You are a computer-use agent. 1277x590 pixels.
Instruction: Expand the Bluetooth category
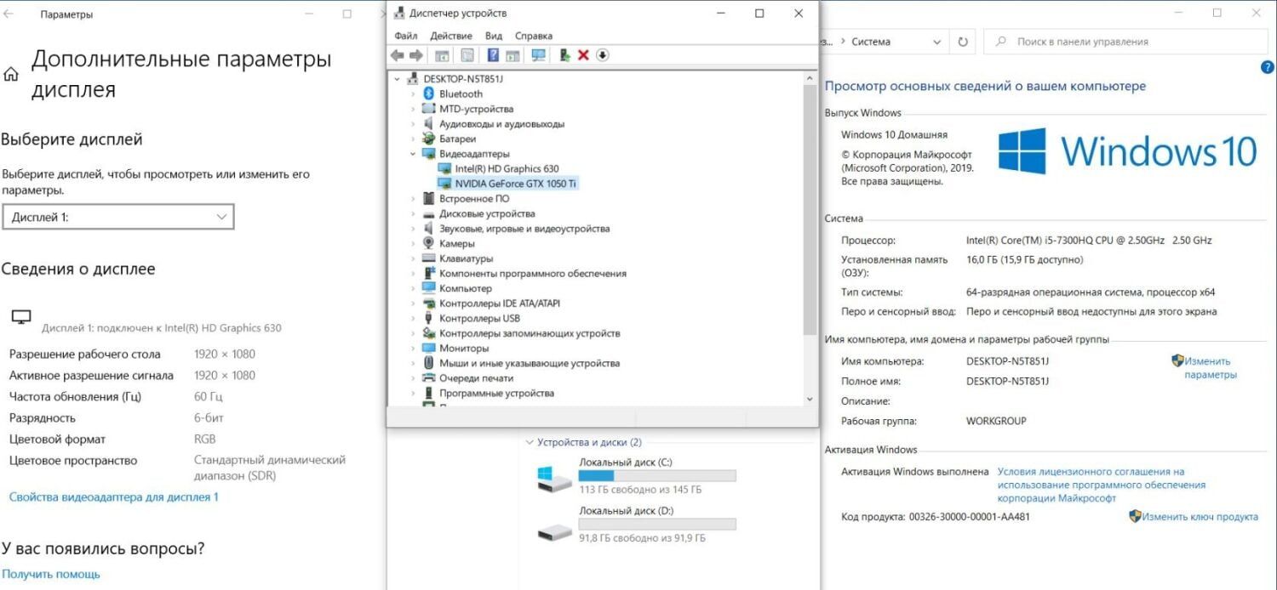[413, 94]
